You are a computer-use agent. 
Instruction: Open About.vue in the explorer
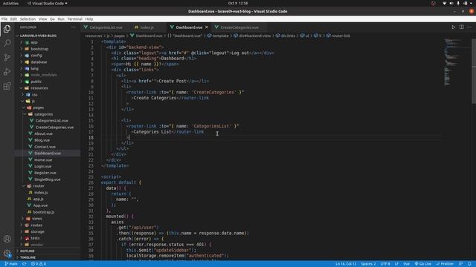43,133
